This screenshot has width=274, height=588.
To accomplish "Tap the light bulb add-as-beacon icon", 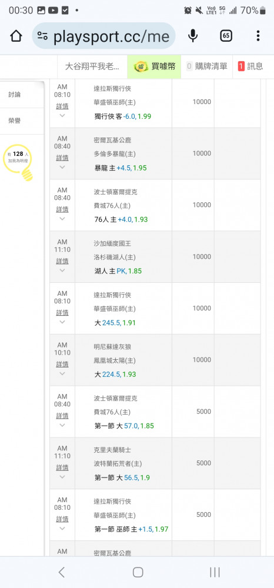I will (x=18, y=162).
